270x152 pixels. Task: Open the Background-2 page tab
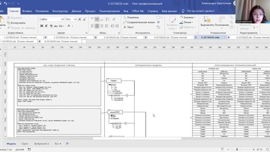click(x=41, y=144)
